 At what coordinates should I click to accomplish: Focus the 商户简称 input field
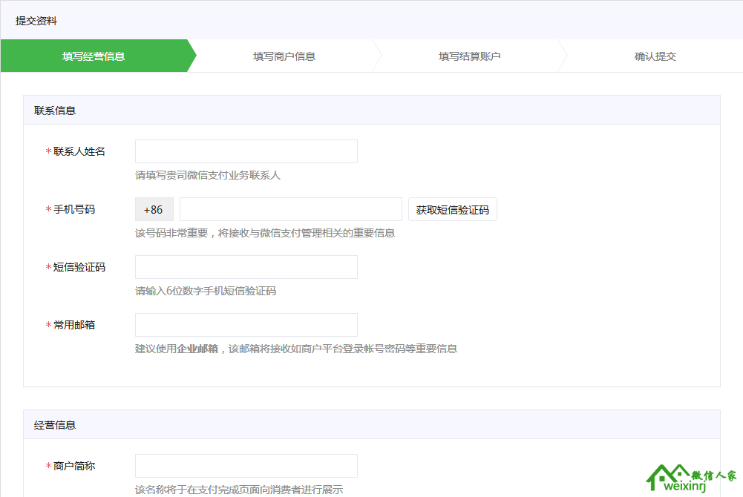(246, 466)
